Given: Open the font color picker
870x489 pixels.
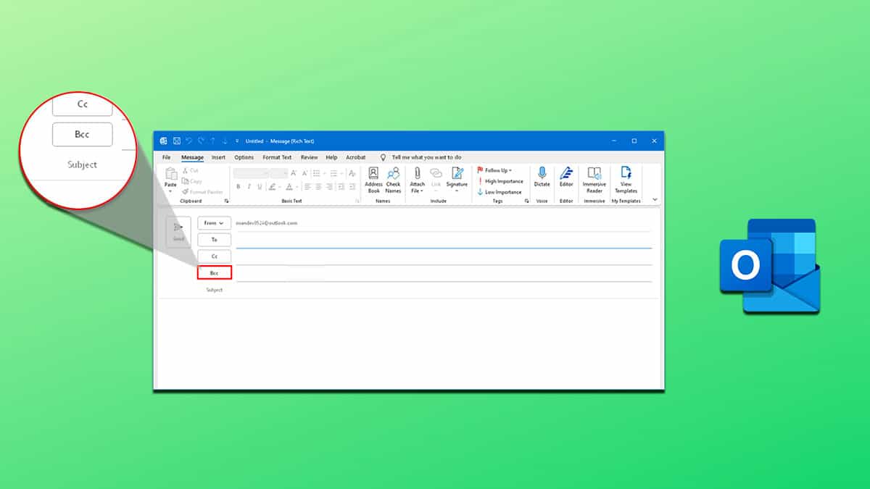Looking at the screenshot, I should pos(289,187).
